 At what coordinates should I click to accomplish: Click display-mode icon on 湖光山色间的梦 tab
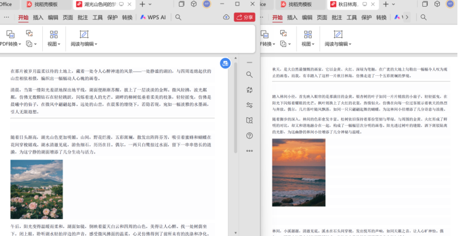(121, 4)
